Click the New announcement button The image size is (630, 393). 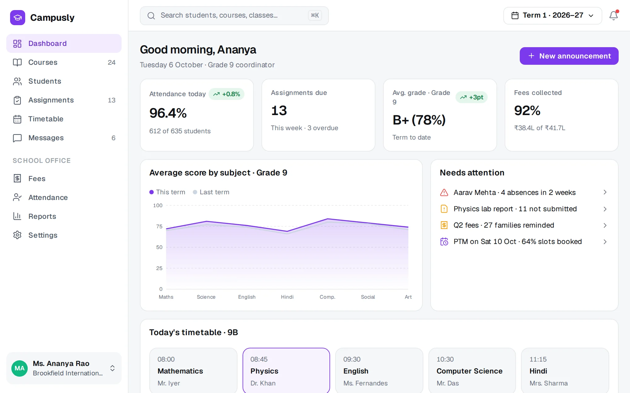pyautogui.click(x=569, y=56)
